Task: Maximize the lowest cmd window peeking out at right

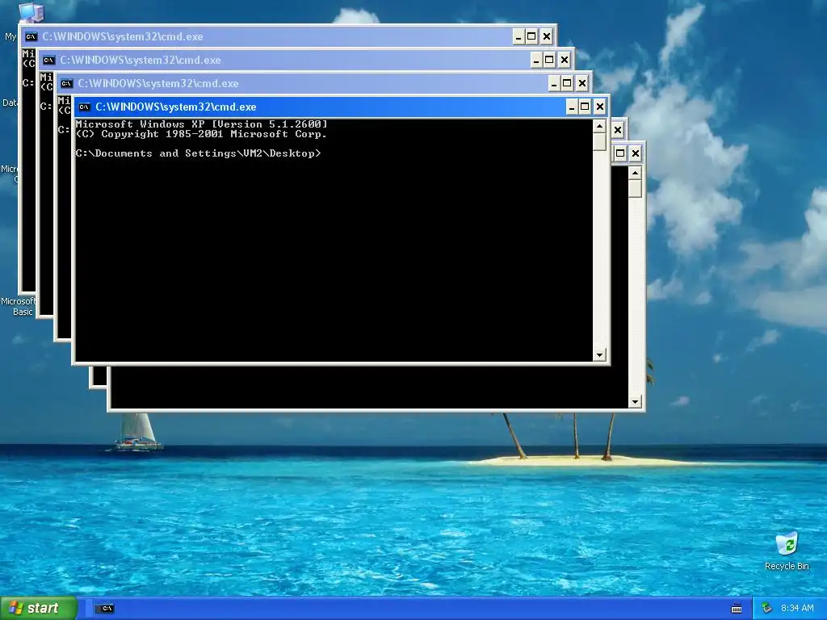Action: (x=621, y=154)
